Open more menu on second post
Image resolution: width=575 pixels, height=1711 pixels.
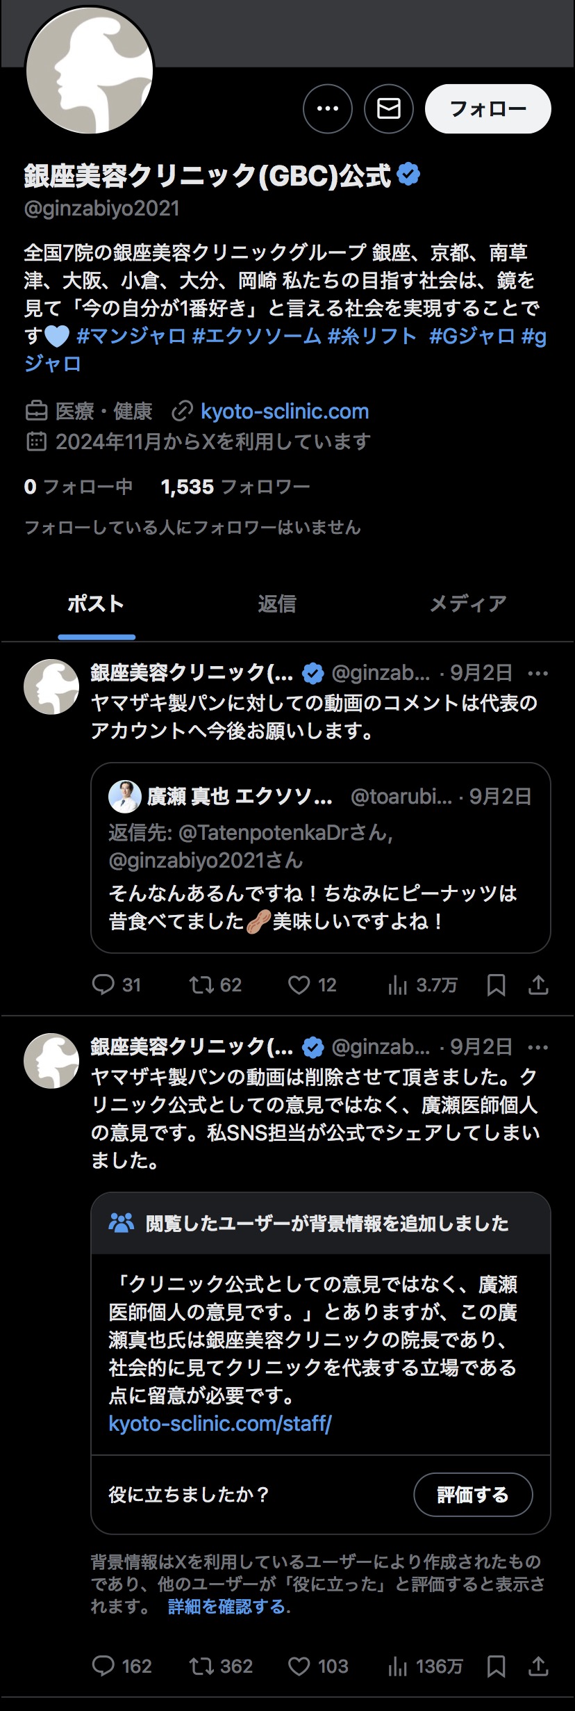coord(538,1046)
